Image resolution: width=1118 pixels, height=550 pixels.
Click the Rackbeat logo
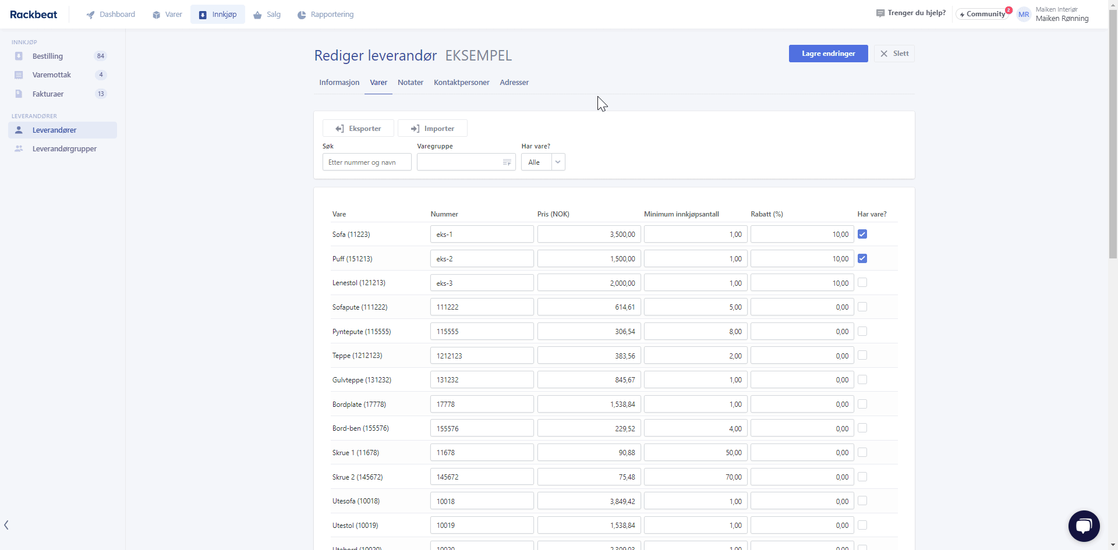click(x=33, y=15)
